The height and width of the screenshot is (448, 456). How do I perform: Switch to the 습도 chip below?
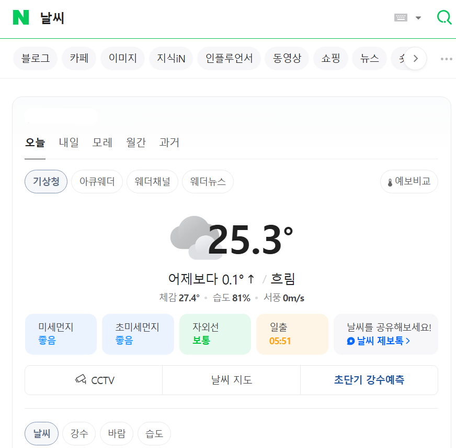click(154, 433)
